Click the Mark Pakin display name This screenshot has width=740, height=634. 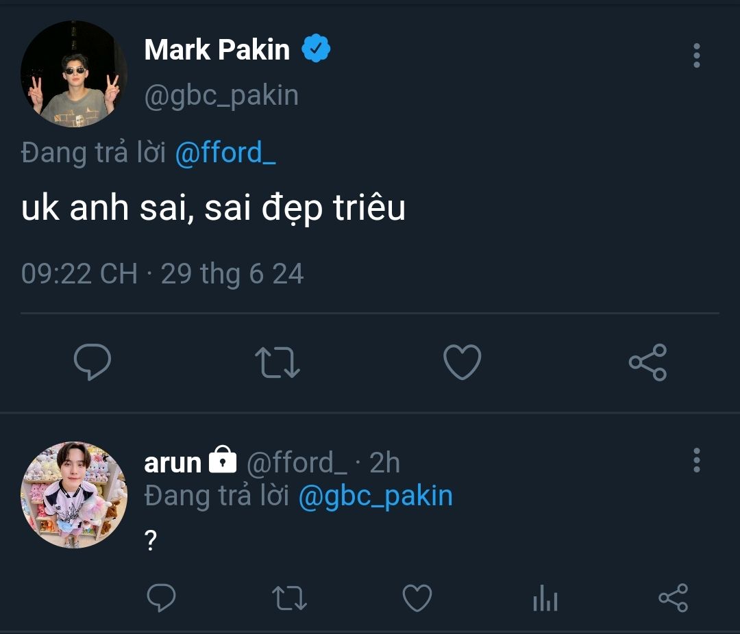217,49
